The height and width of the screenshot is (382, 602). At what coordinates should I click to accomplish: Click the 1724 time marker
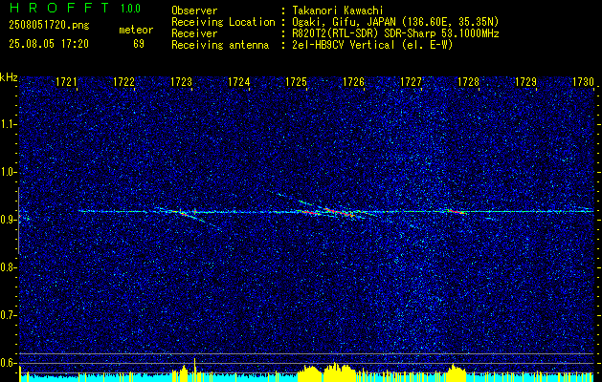click(238, 81)
